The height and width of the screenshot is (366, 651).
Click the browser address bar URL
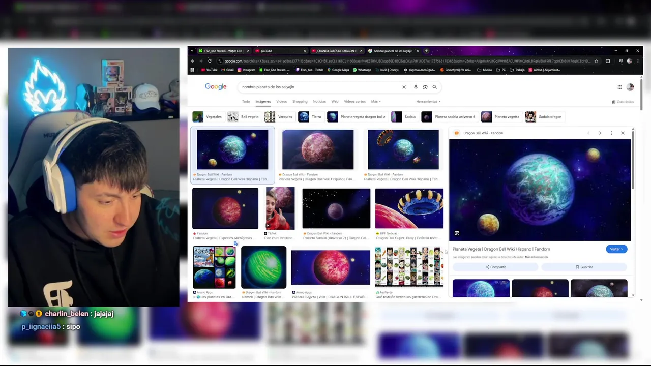[x=407, y=61]
